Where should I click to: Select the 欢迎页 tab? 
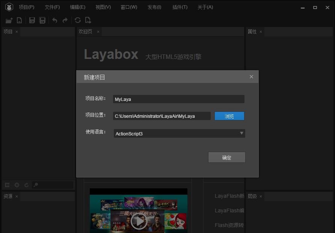[x=86, y=32]
